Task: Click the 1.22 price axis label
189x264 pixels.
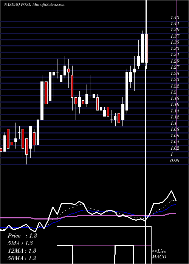Action: pos(175,86)
